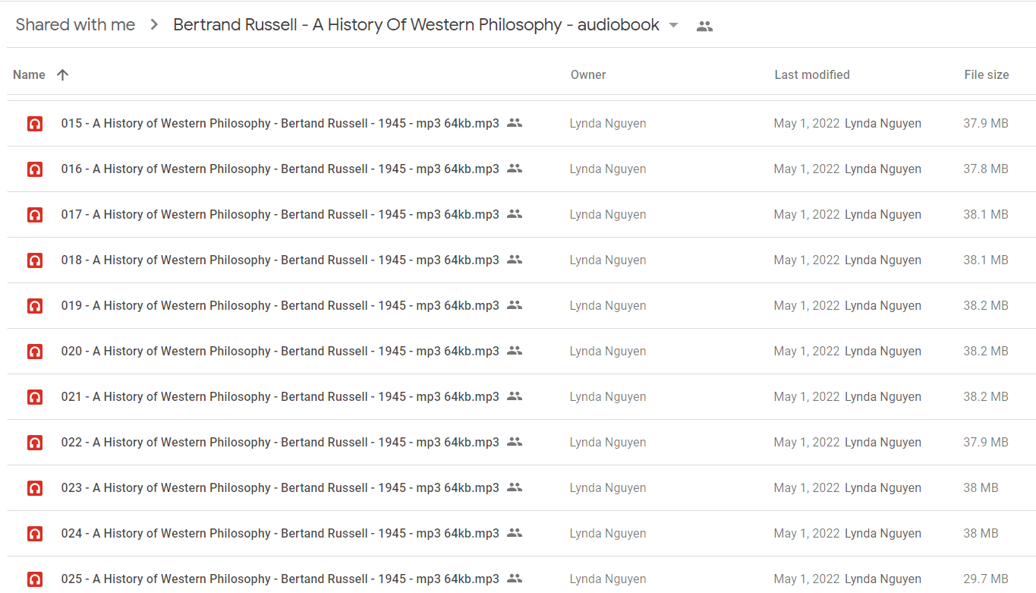The height and width of the screenshot is (593, 1036).
Task: Click the shared people icon on file 020
Action: click(515, 351)
